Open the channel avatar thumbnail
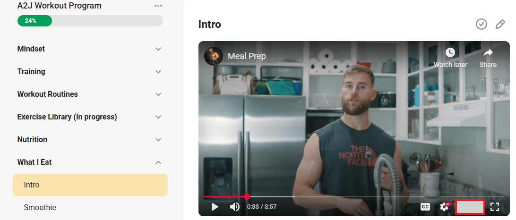Image resolution: width=516 pixels, height=220 pixels. coord(214,56)
